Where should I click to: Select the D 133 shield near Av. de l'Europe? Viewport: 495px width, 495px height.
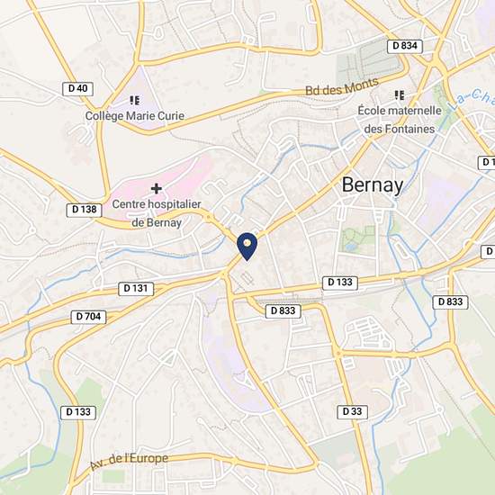[x=78, y=412]
